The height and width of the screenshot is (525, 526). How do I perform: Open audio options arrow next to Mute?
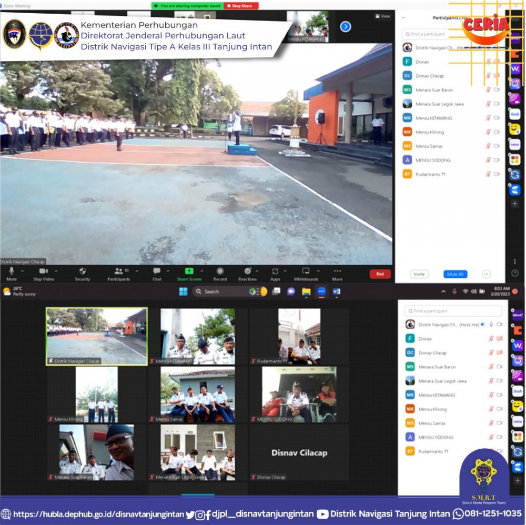[22, 270]
